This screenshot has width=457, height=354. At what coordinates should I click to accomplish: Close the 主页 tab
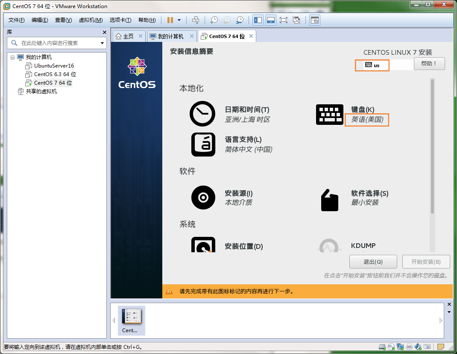point(141,36)
